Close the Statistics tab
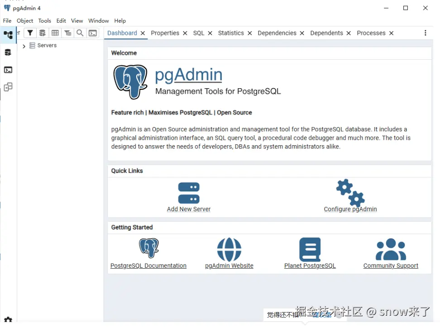Viewport: 440px width, 327px height. (x=250, y=33)
